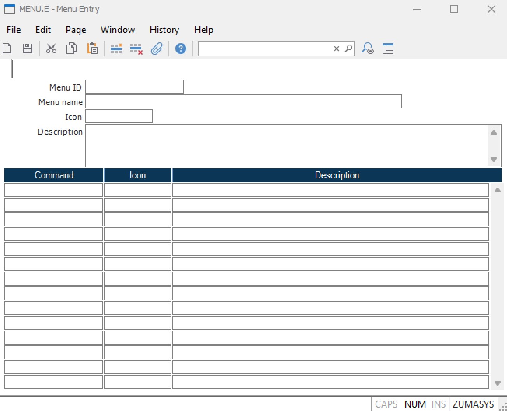Save the record using the Save icon
Screen dimensions: 507x411
(27, 48)
